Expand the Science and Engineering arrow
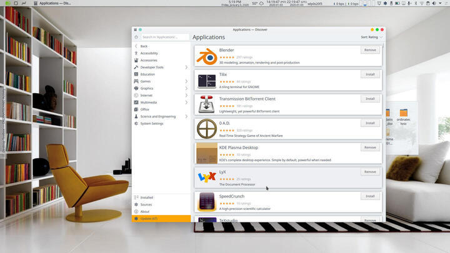This screenshot has width=450, height=253. [186, 116]
